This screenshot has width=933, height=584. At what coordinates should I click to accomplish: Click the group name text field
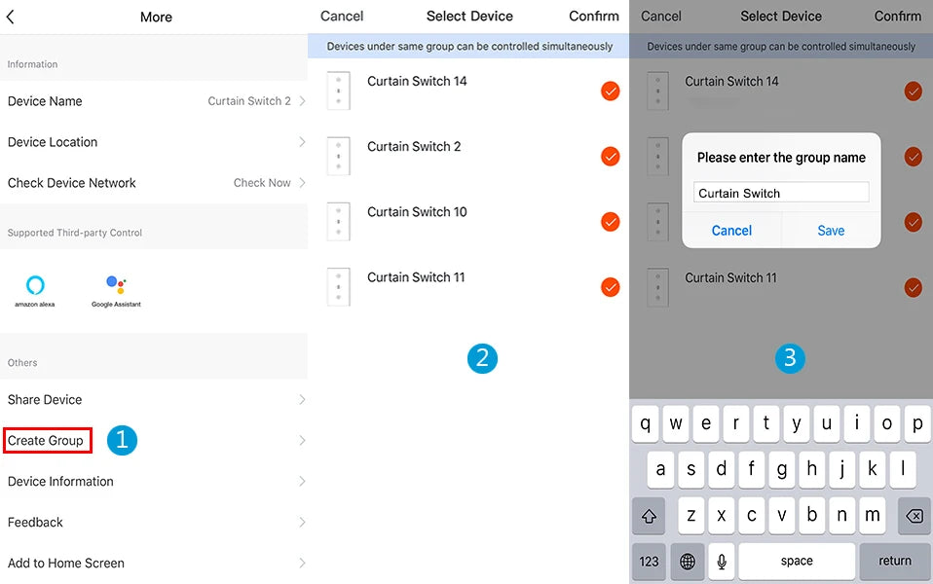(x=781, y=193)
